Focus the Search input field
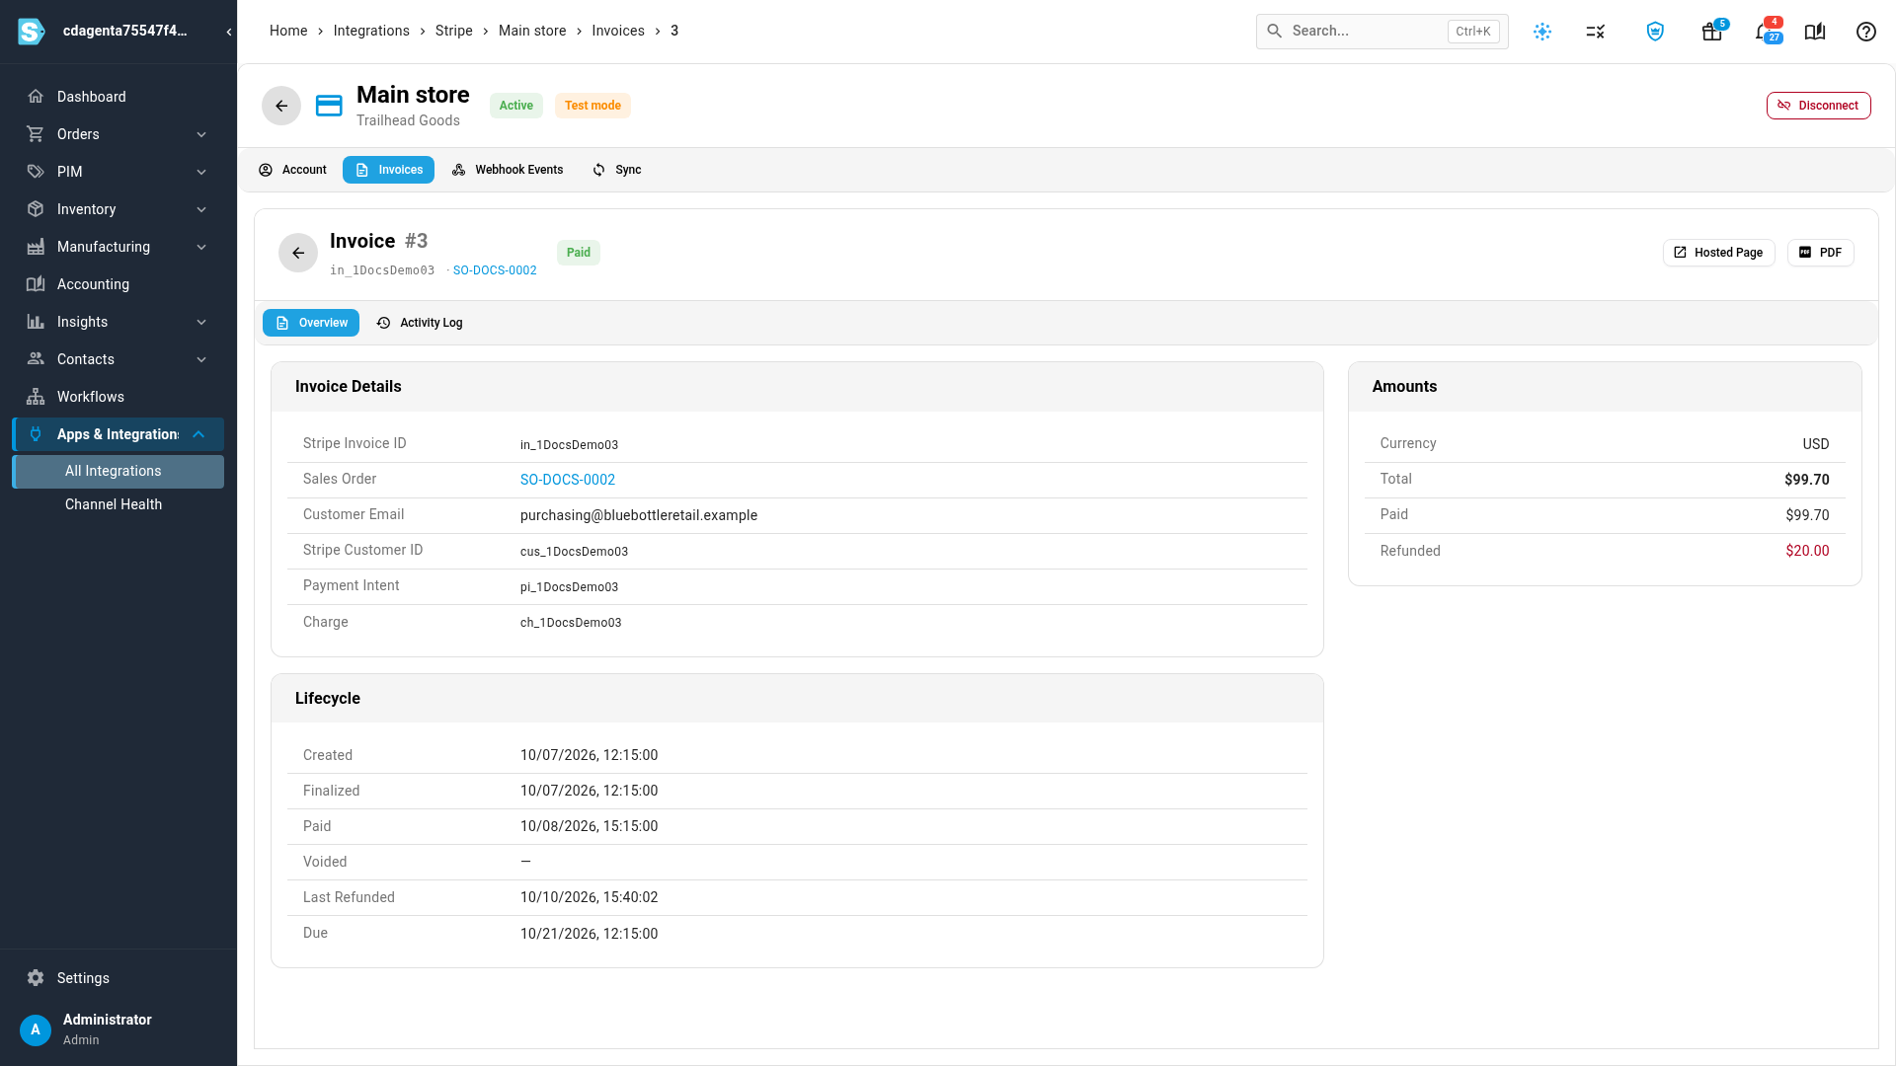1896x1066 pixels. 1382,32
